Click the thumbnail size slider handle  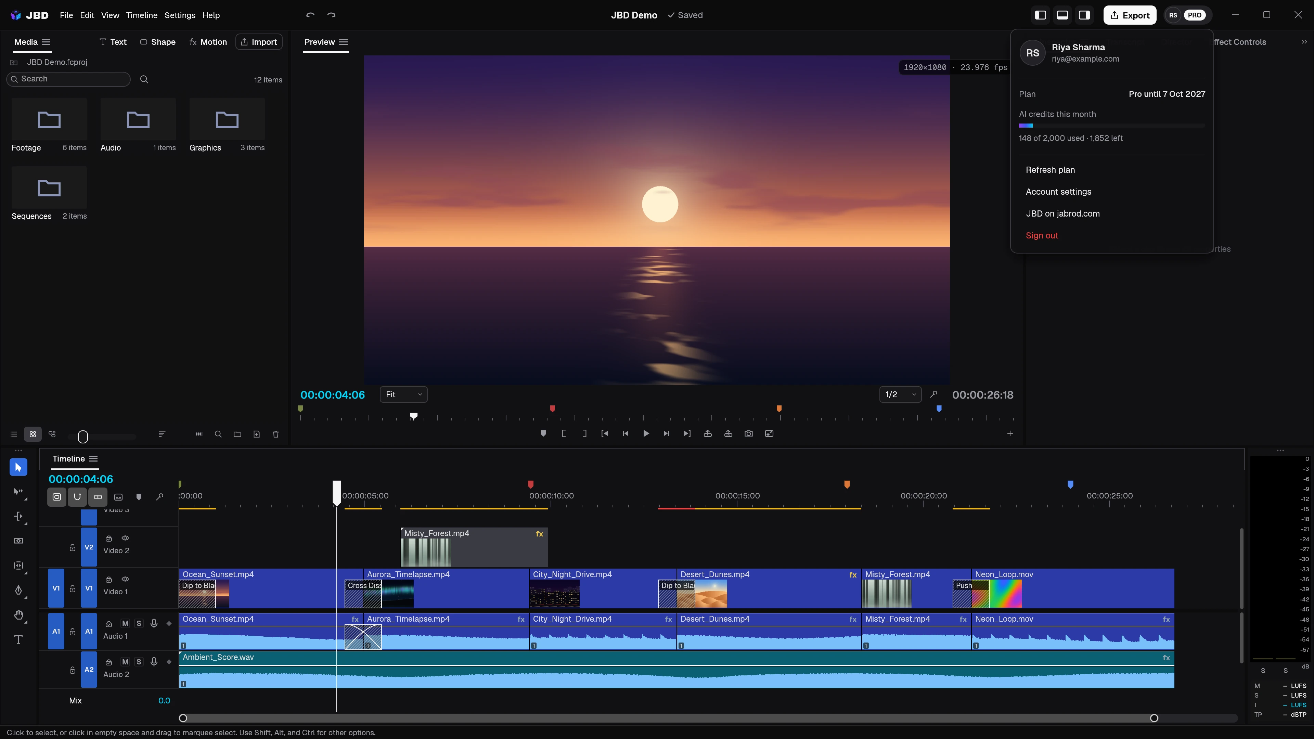(83, 437)
